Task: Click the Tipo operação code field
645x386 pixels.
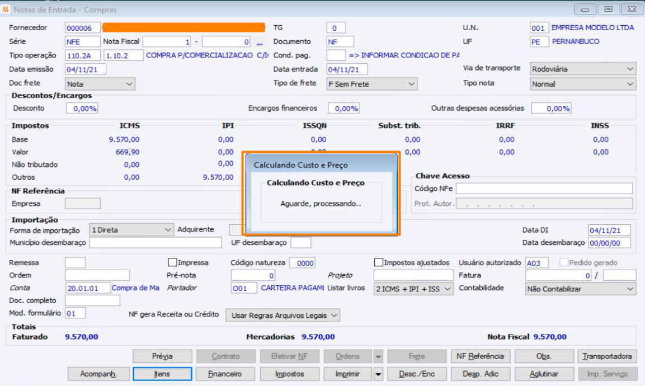Action: 83,55
